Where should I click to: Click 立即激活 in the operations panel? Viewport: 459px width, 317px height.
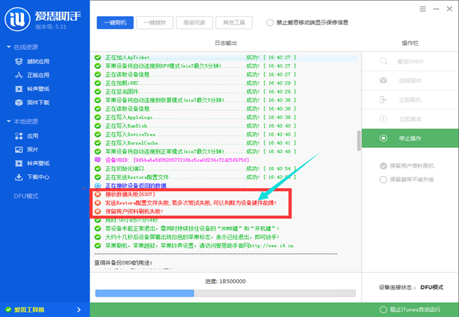pyautogui.click(x=410, y=119)
